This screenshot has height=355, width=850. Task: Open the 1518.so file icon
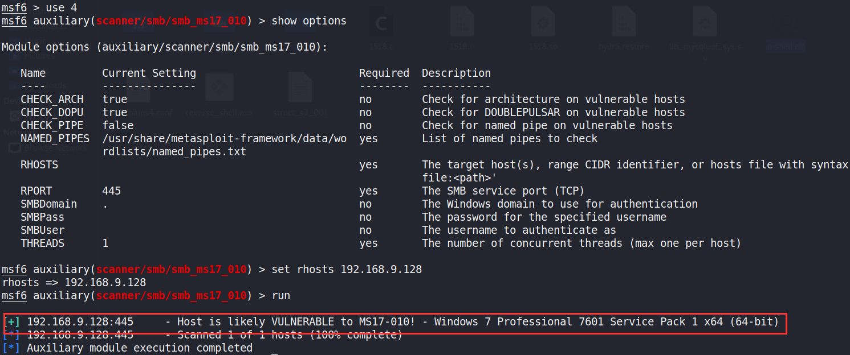543,24
